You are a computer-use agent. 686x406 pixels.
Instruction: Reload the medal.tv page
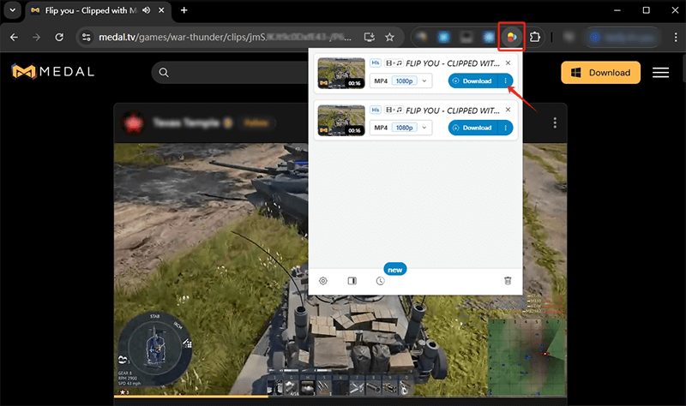point(59,37)
